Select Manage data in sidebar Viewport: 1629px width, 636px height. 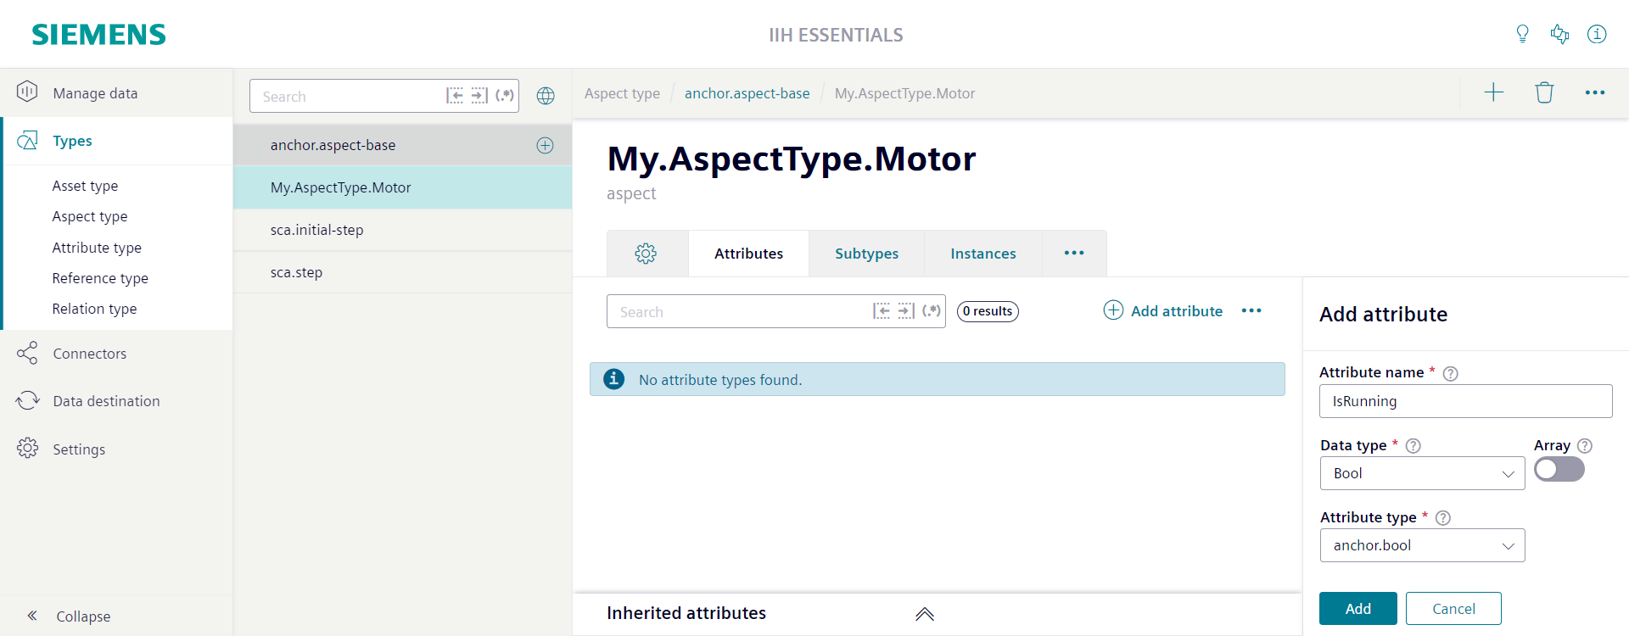click(116, 92)
